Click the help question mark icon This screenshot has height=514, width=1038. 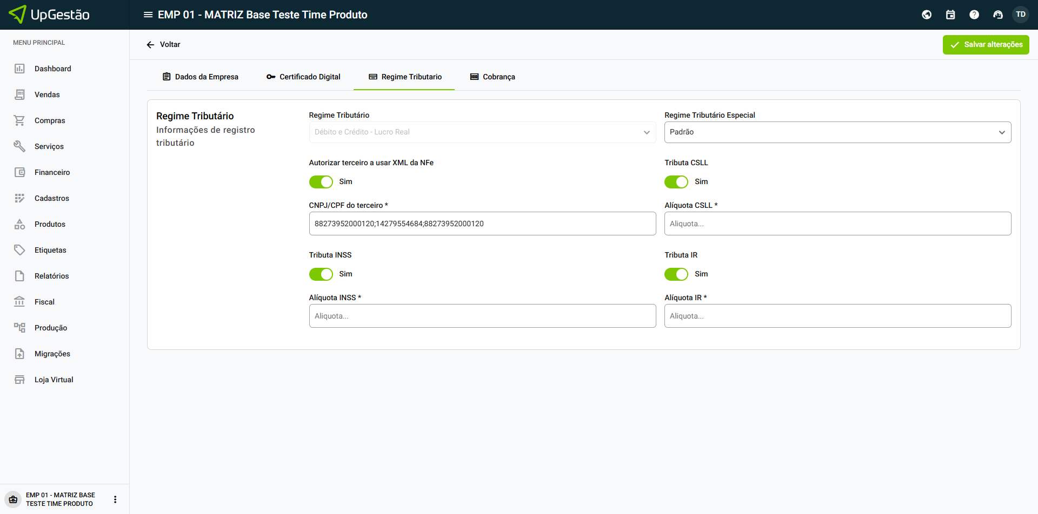[974, 15]
